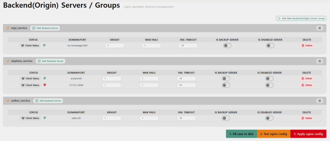Click trash Delete for my-homepage:3000 server
This screenshot has width=330, height=141.
pyautogui.click(x=307, y=45)
